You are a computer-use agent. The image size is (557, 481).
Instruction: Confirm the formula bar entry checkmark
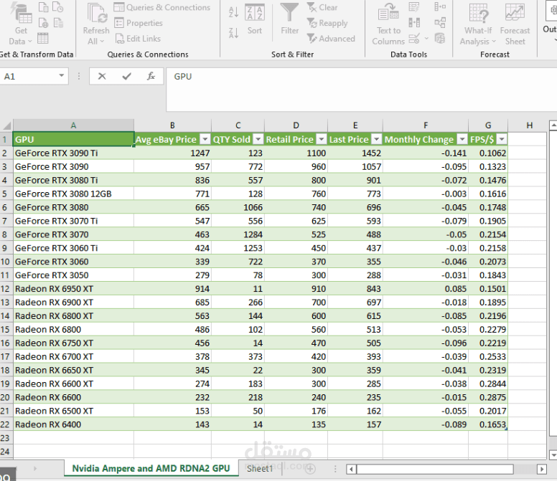click(x=126, y=76)
